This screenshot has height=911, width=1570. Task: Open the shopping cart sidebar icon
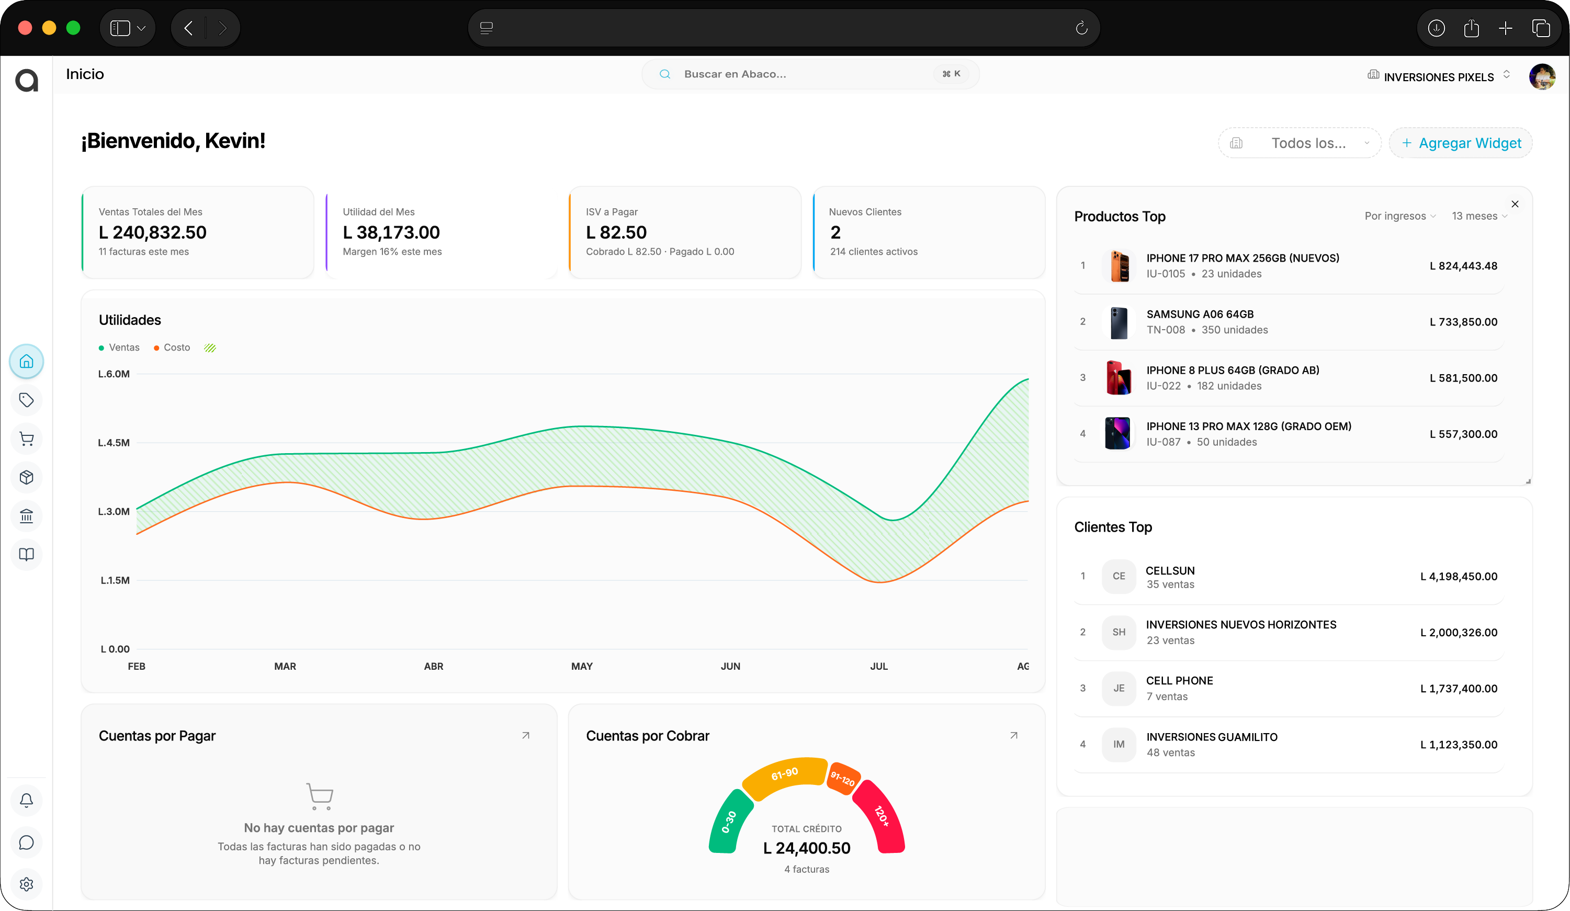[26, 438]
